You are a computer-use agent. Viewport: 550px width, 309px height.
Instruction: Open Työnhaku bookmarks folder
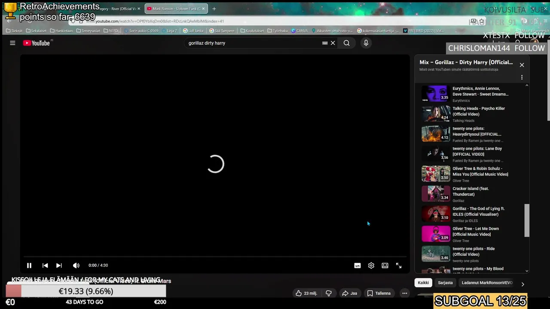[x=278, y=31]
